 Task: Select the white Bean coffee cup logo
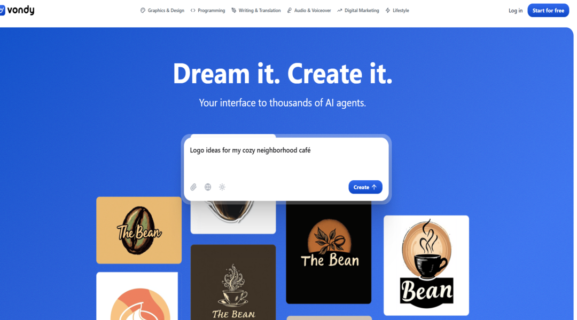click(x=426, y=265)
